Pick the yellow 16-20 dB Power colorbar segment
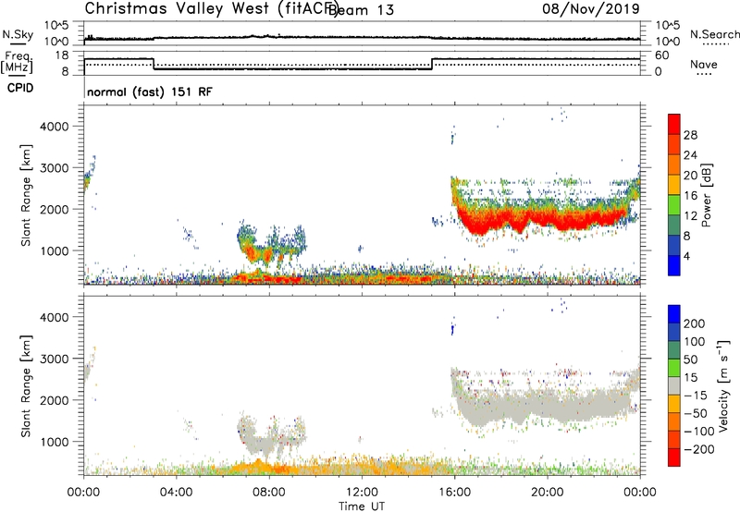 674,185
